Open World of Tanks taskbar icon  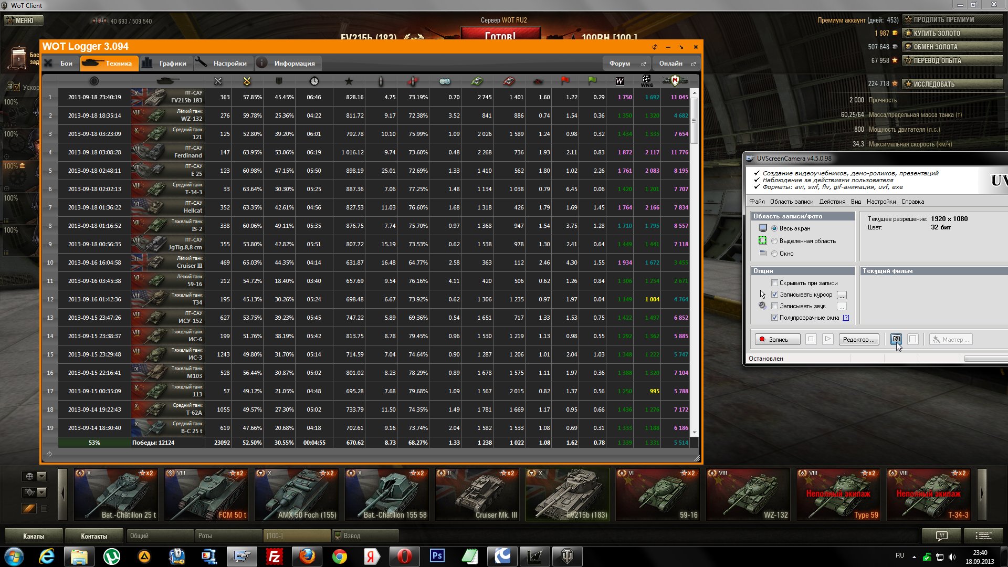point(567,556)
